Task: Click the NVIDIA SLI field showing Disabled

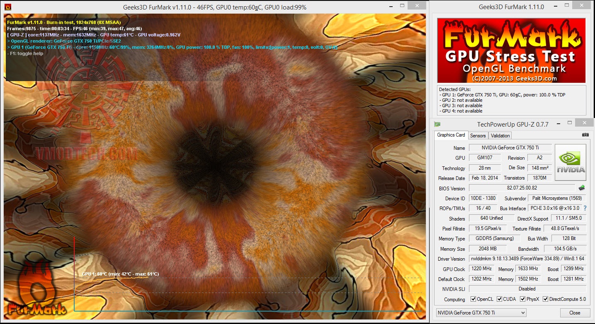Action: point(527,289)
